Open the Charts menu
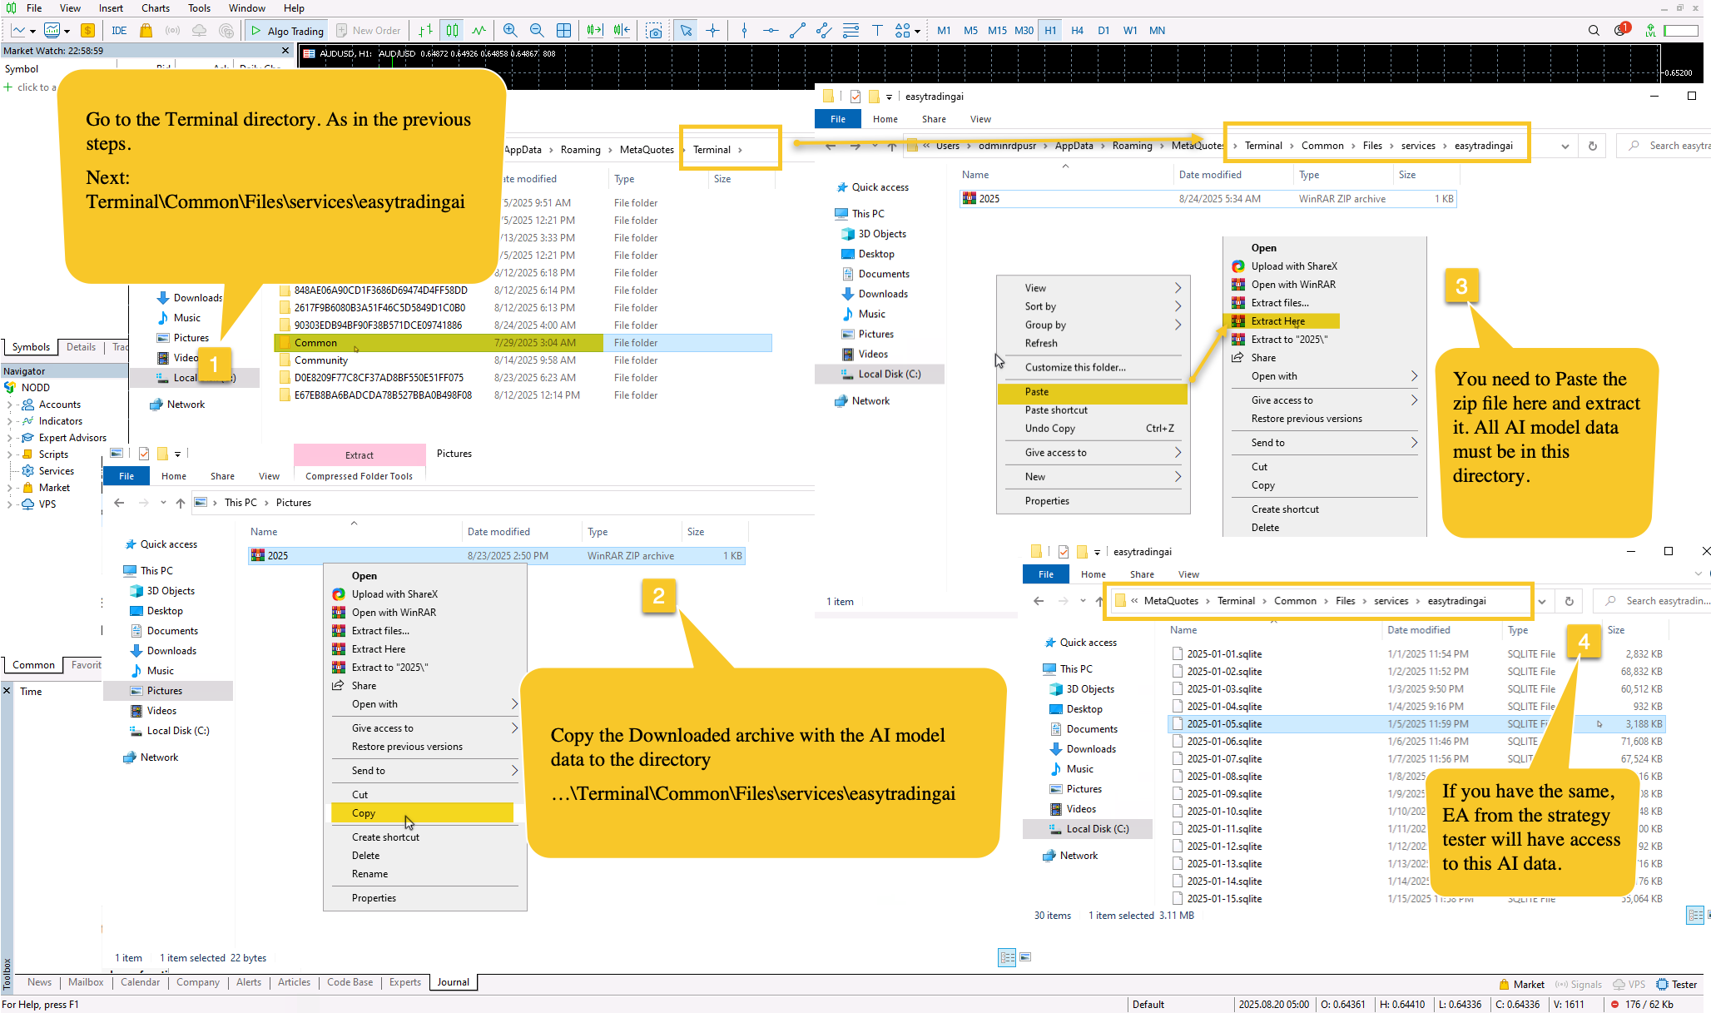The height and width of the screenshot is (1013, 1711). click(x=155, y=8)
